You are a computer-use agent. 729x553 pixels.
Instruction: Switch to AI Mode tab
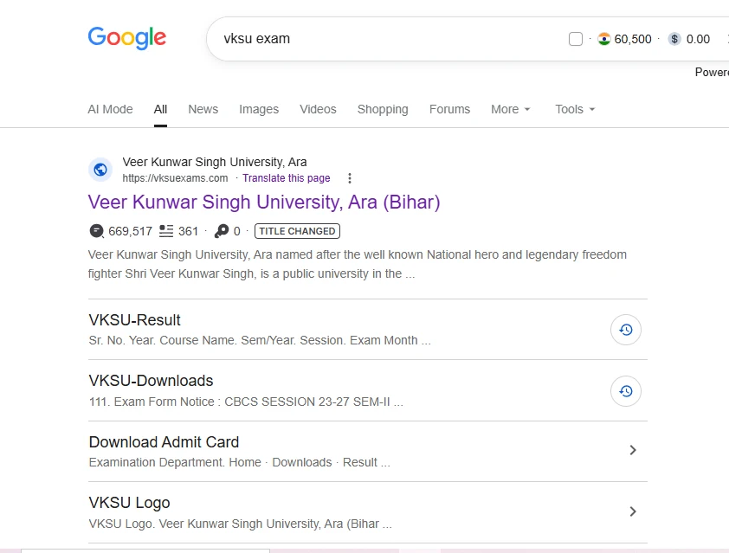(110, 109)
